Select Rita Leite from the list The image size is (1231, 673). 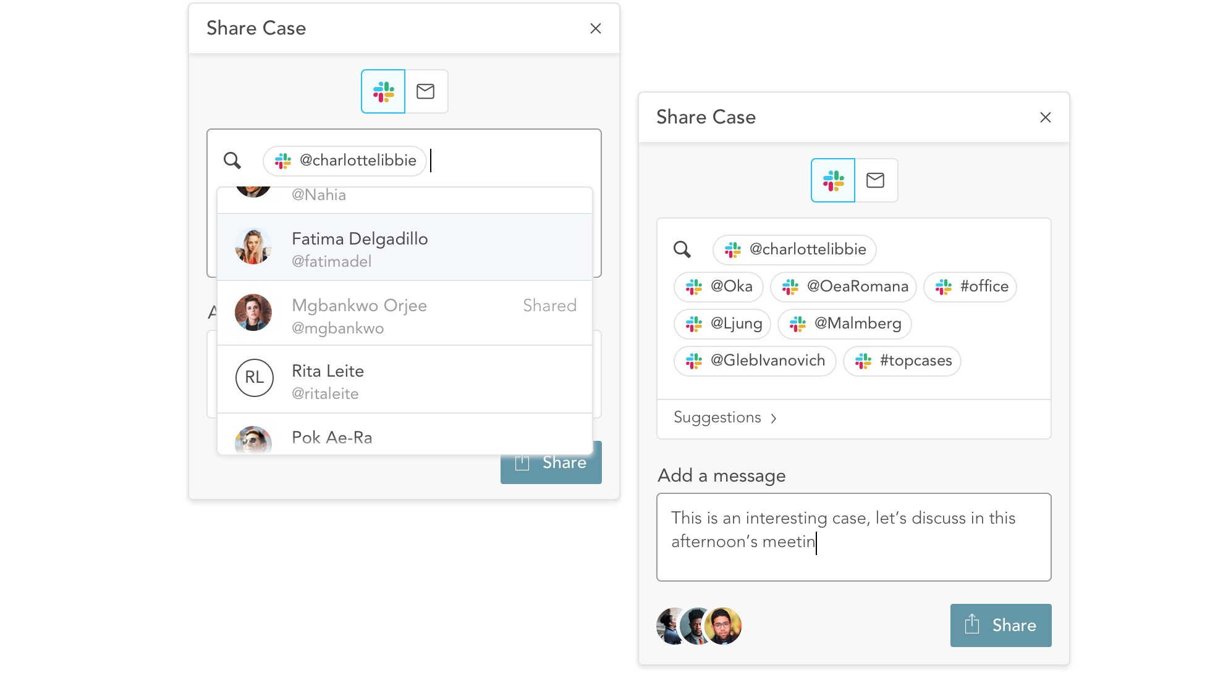click(405, 379)
